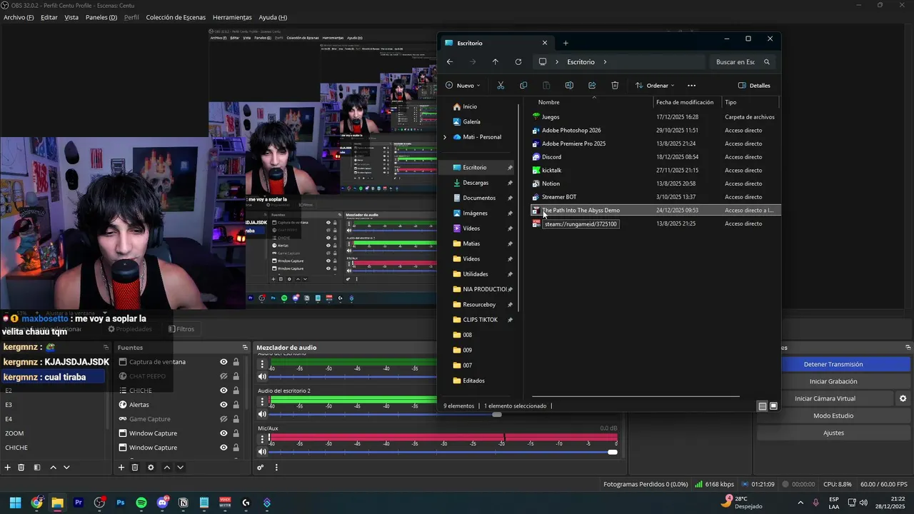Show hidden system tray icons
914x514 pixels.
[x=800, y=503]
